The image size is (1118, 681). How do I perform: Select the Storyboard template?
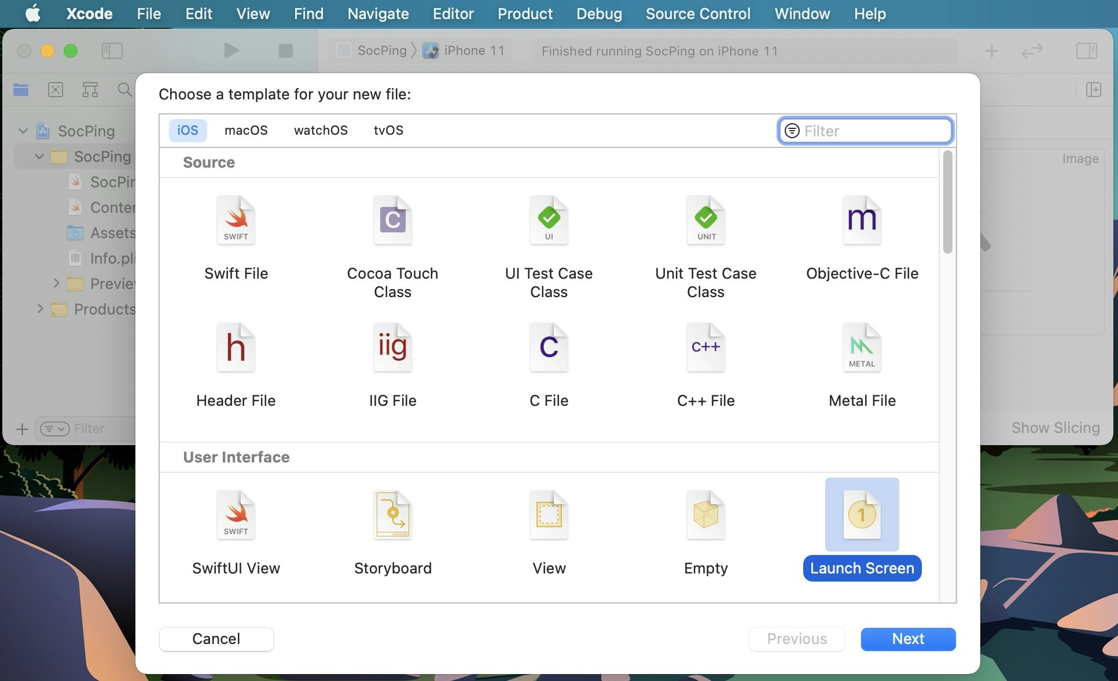392,532
